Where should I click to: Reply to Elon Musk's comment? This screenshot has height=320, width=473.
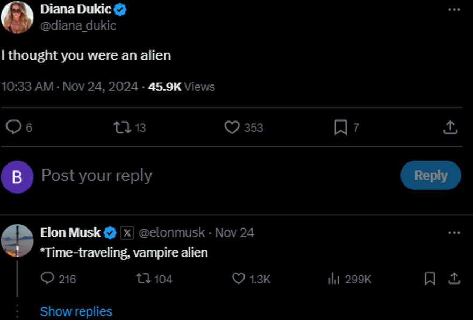(48, 279)
